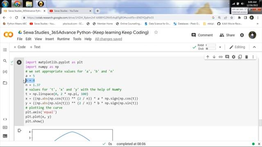Open Colab settings gear in header
Screen dimensions: 262x147
click(x=242, y=35)
